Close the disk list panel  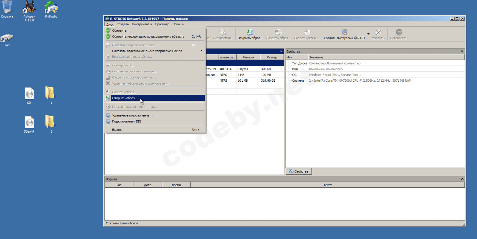(x=281, y=51)
